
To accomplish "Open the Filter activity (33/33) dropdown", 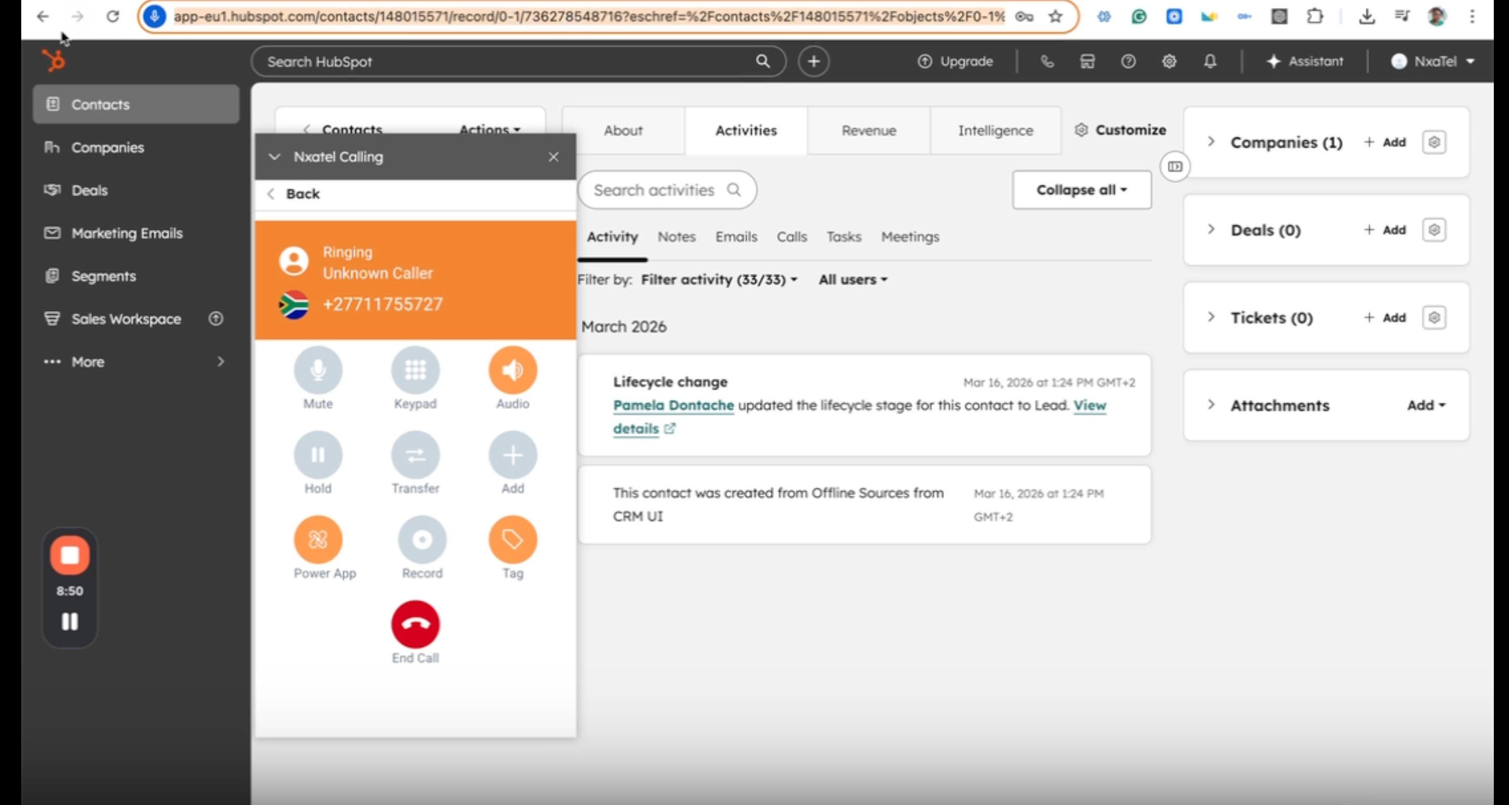I will point(719,279).
